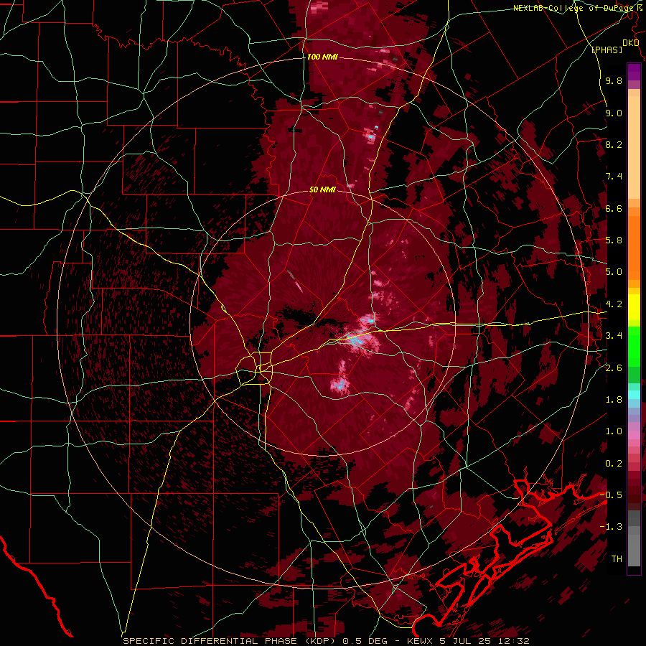Select the 5.8 value on color scale
This screenshot has width=646, height=646.
[x=614, y=240]
